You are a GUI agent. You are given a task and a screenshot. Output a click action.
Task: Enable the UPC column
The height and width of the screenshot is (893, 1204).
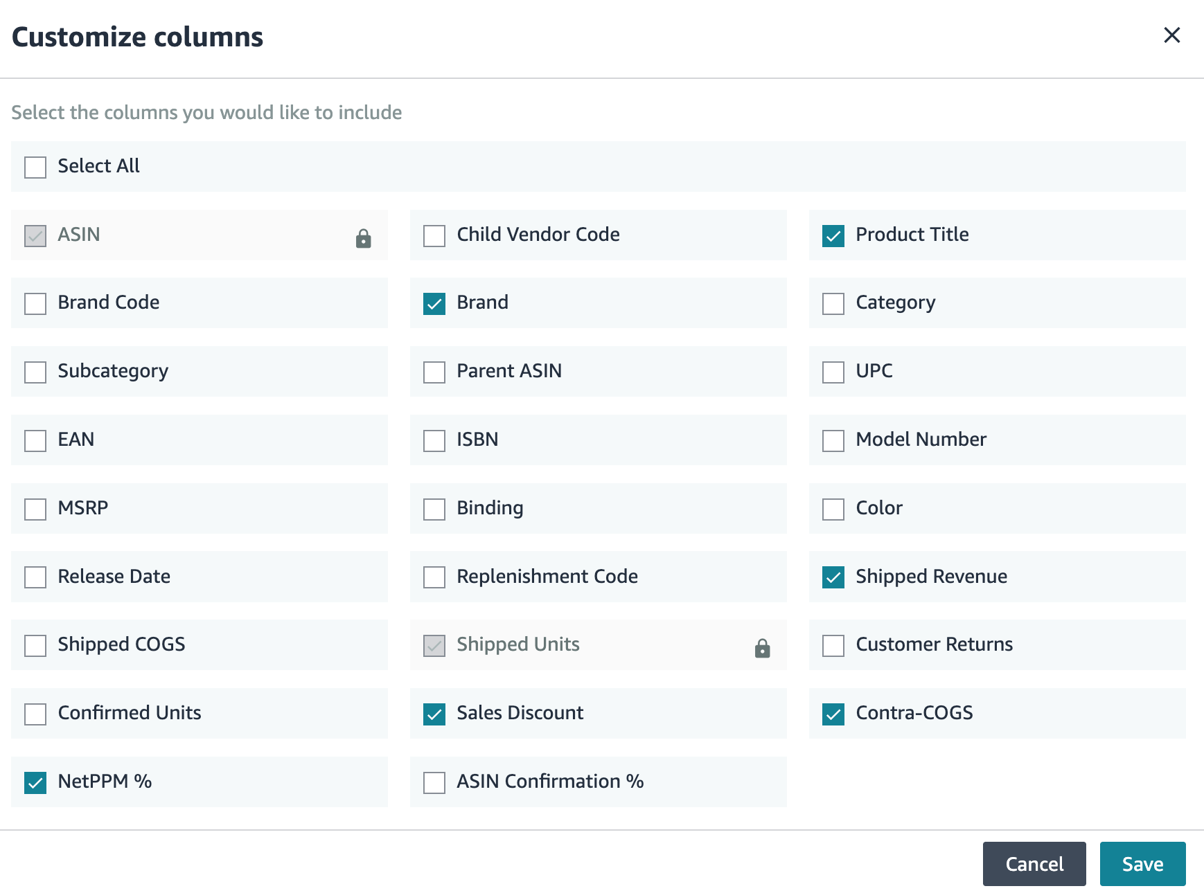tap(832, 372)
